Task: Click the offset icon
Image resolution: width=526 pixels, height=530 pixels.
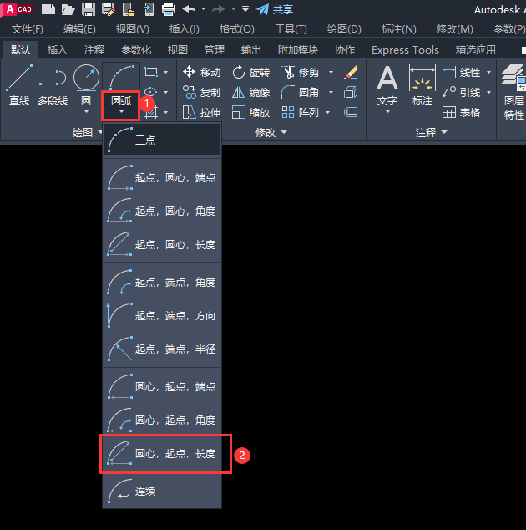Action: tap(351, 112)
